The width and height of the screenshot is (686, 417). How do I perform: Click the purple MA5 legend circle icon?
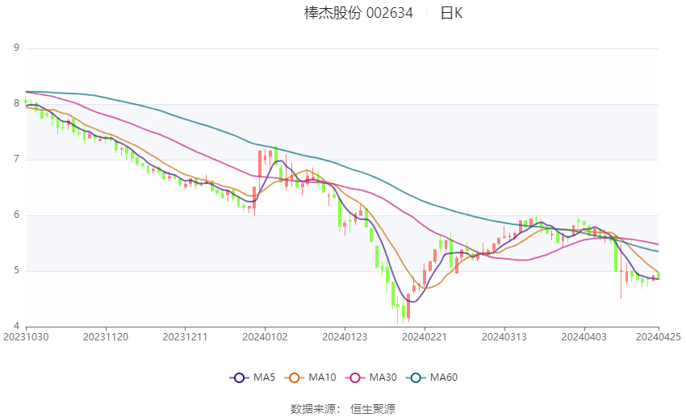click(239, 377)
